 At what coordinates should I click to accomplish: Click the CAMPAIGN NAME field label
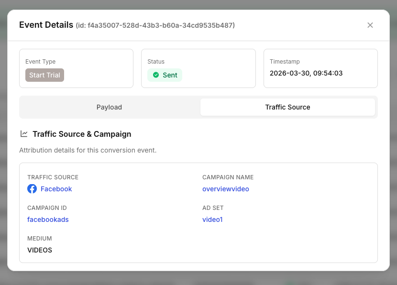[228, 177]
